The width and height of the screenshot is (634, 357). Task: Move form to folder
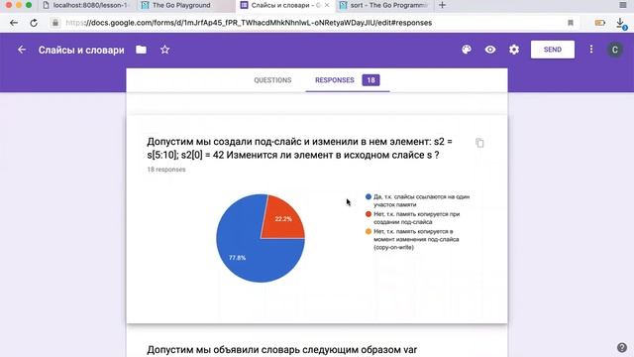click(x=141, y=50)
